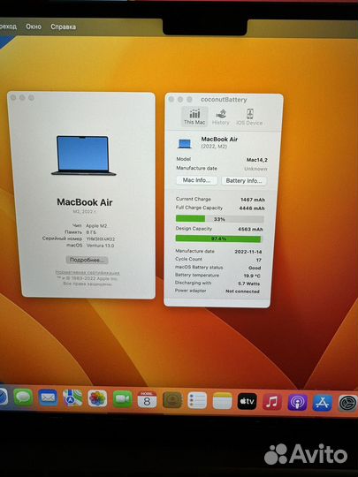Viewport: 358px width, 477px height.
Task: Open Mail from the Dock
Action: click(48, 397)
